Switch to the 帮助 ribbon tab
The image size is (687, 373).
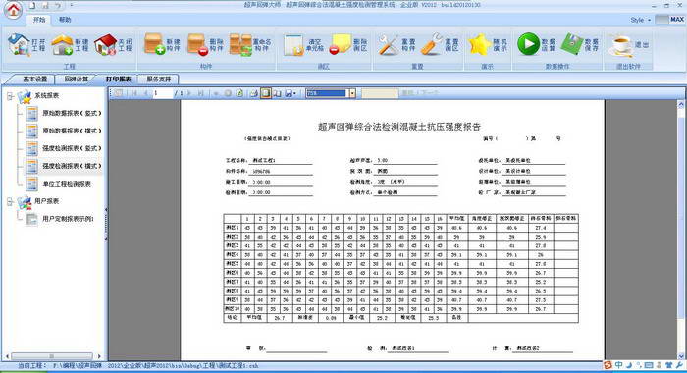pos(65,20)
